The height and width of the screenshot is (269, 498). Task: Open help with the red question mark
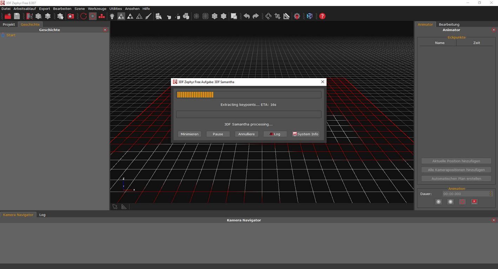322,16
